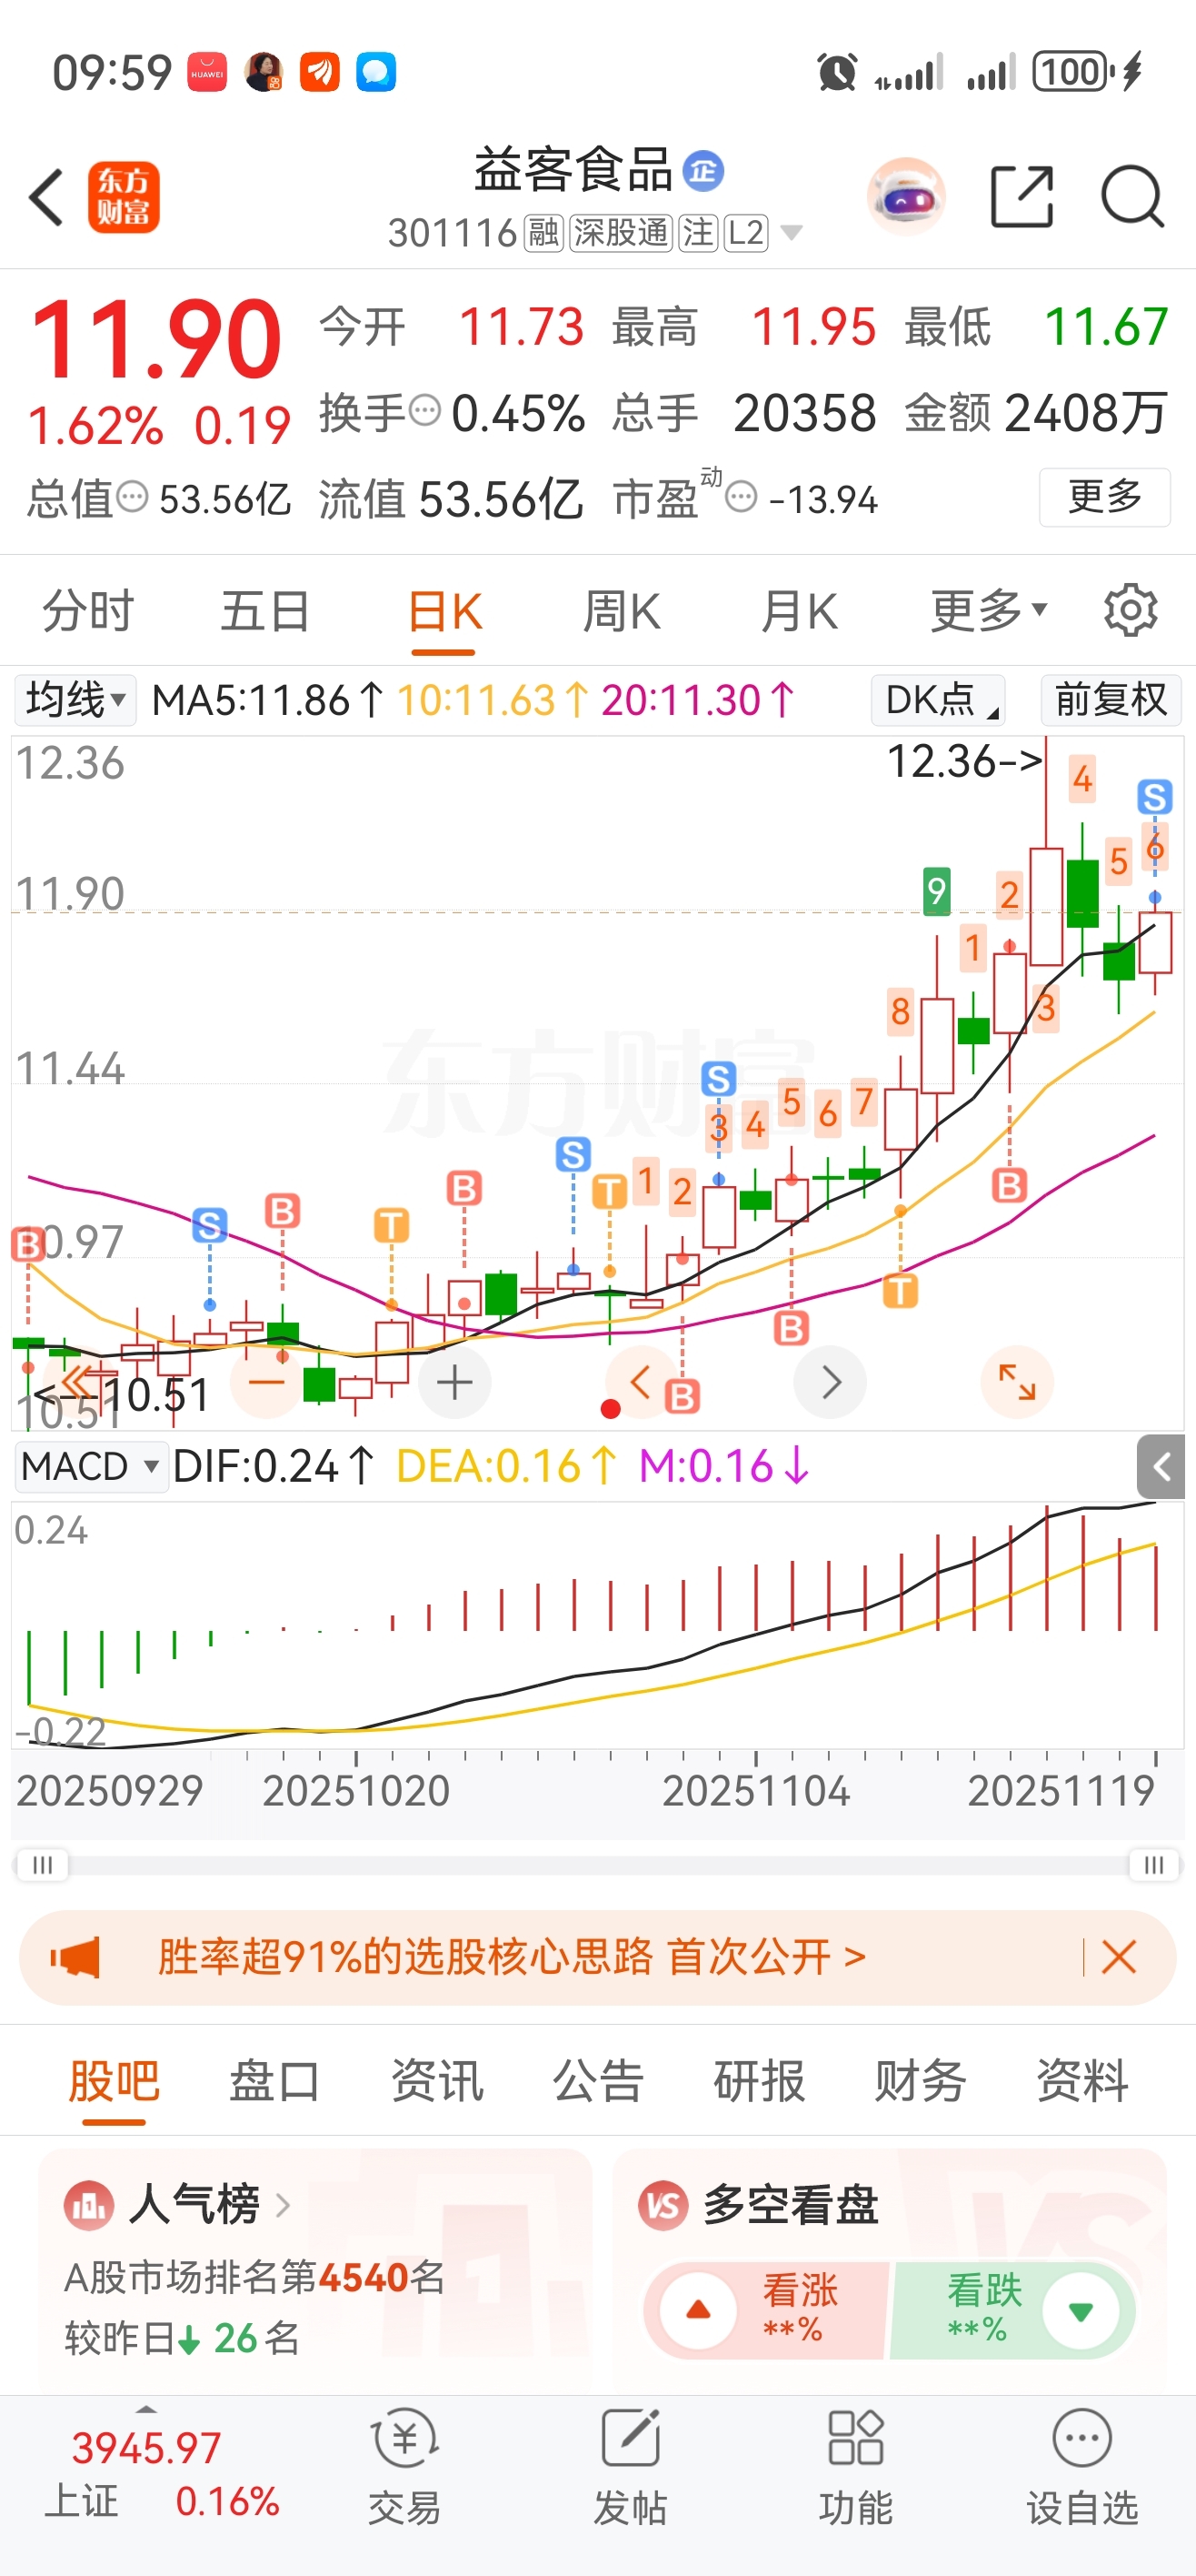Expand 上证 index bar
The height and width of the screenshot is (2576, 1196).
tap(147, 2408)
